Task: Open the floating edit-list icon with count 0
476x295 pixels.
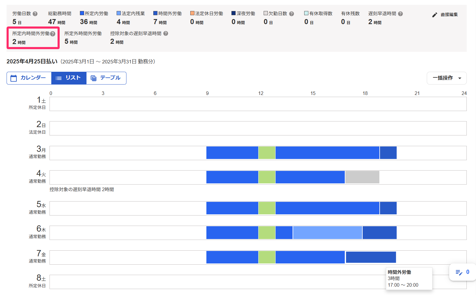Action: 462,272
